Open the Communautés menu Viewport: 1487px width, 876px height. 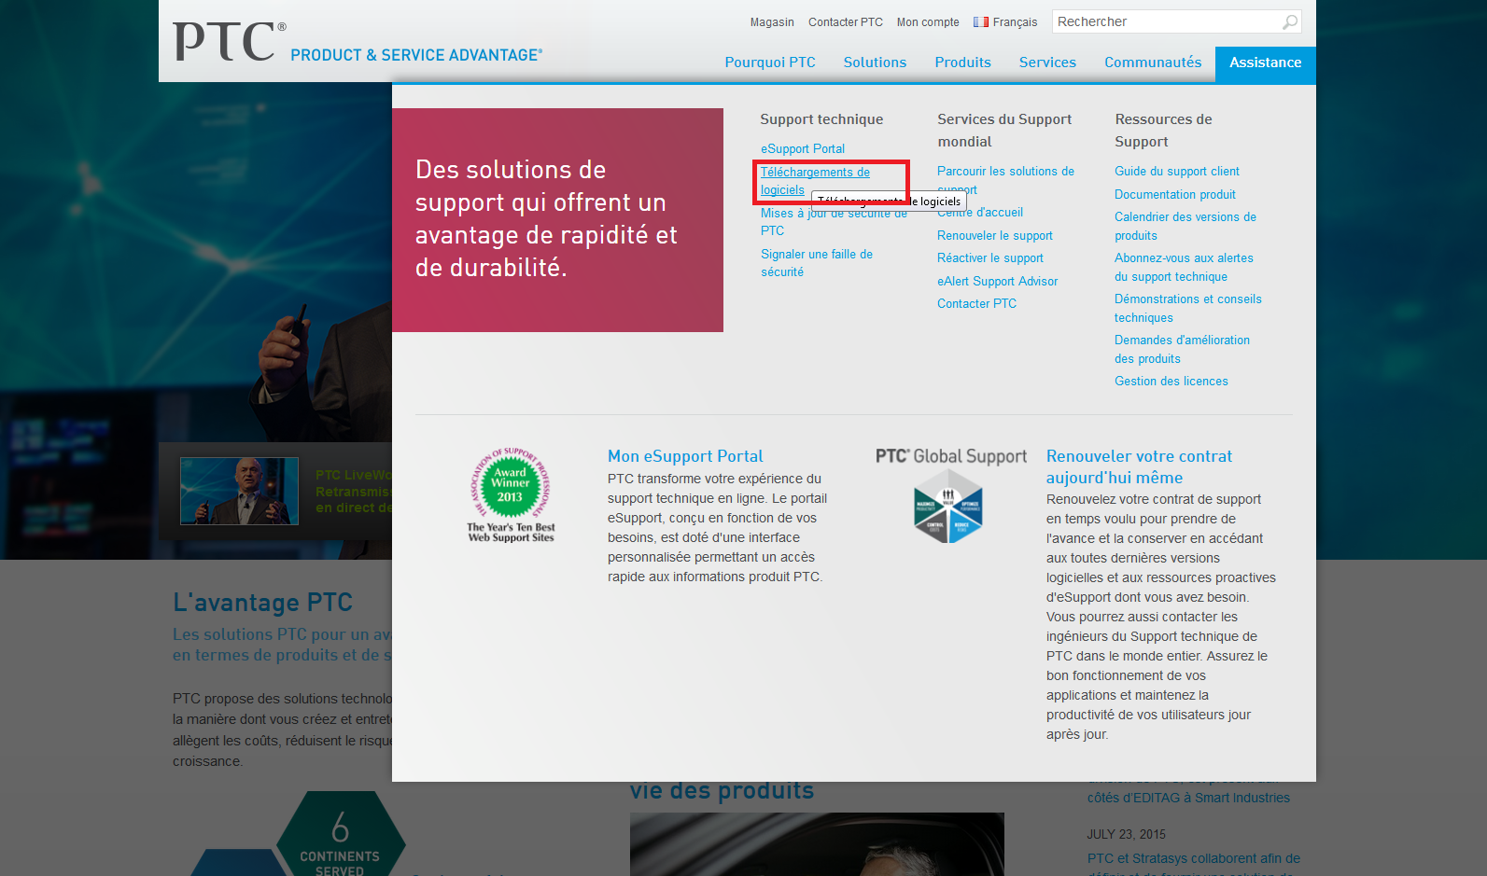click(x=1153, y=63)
